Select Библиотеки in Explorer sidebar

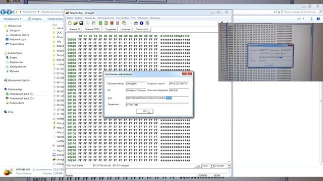pos(13,53)
